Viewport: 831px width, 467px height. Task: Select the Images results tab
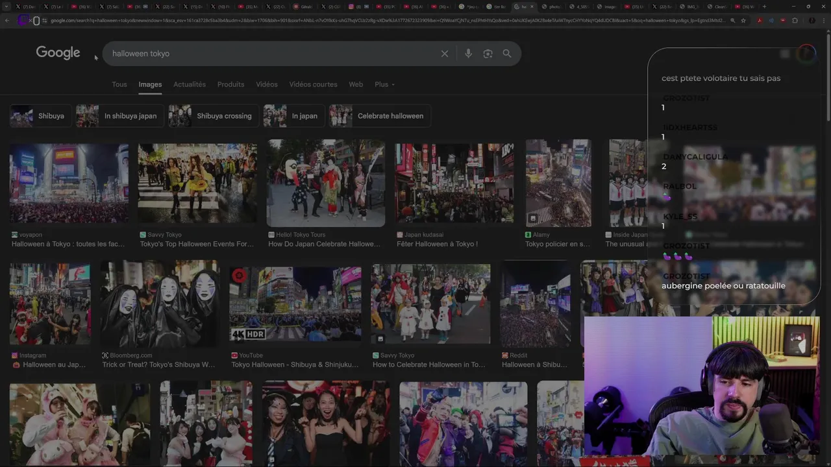click(150, 84)
